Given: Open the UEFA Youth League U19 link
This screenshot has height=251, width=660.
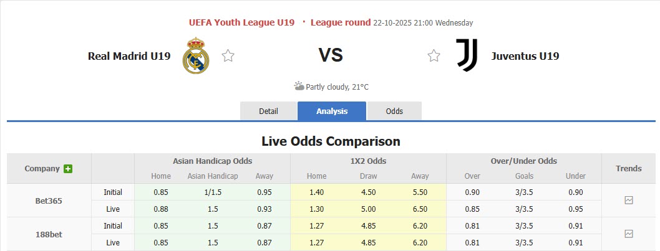Looking at the screenshot, I should click(x=241, y=22).
